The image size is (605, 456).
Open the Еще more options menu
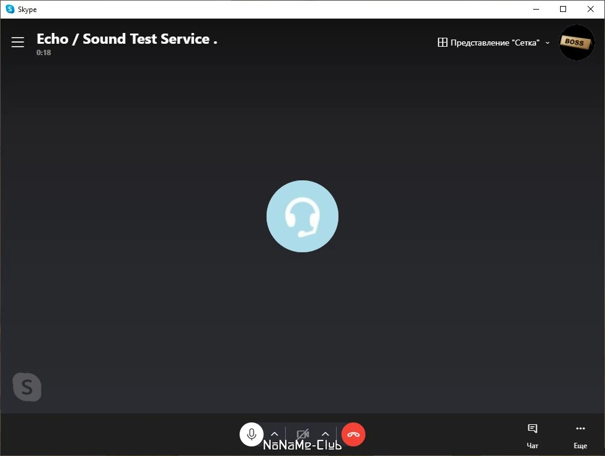click(580, 436)
